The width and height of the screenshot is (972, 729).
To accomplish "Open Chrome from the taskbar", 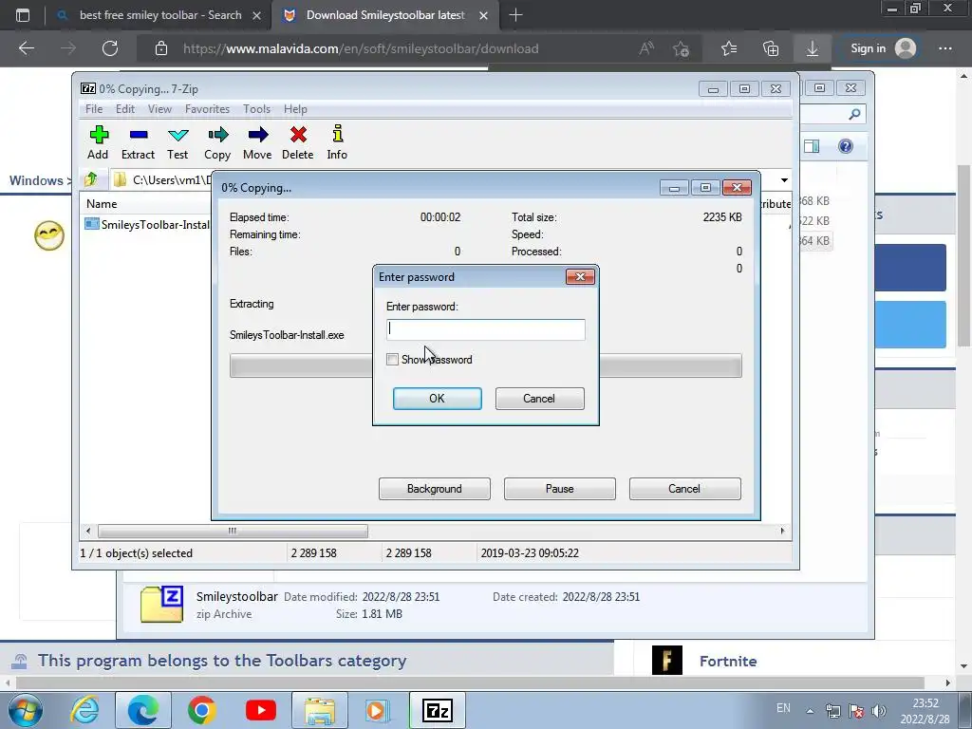I will [201, 710].
